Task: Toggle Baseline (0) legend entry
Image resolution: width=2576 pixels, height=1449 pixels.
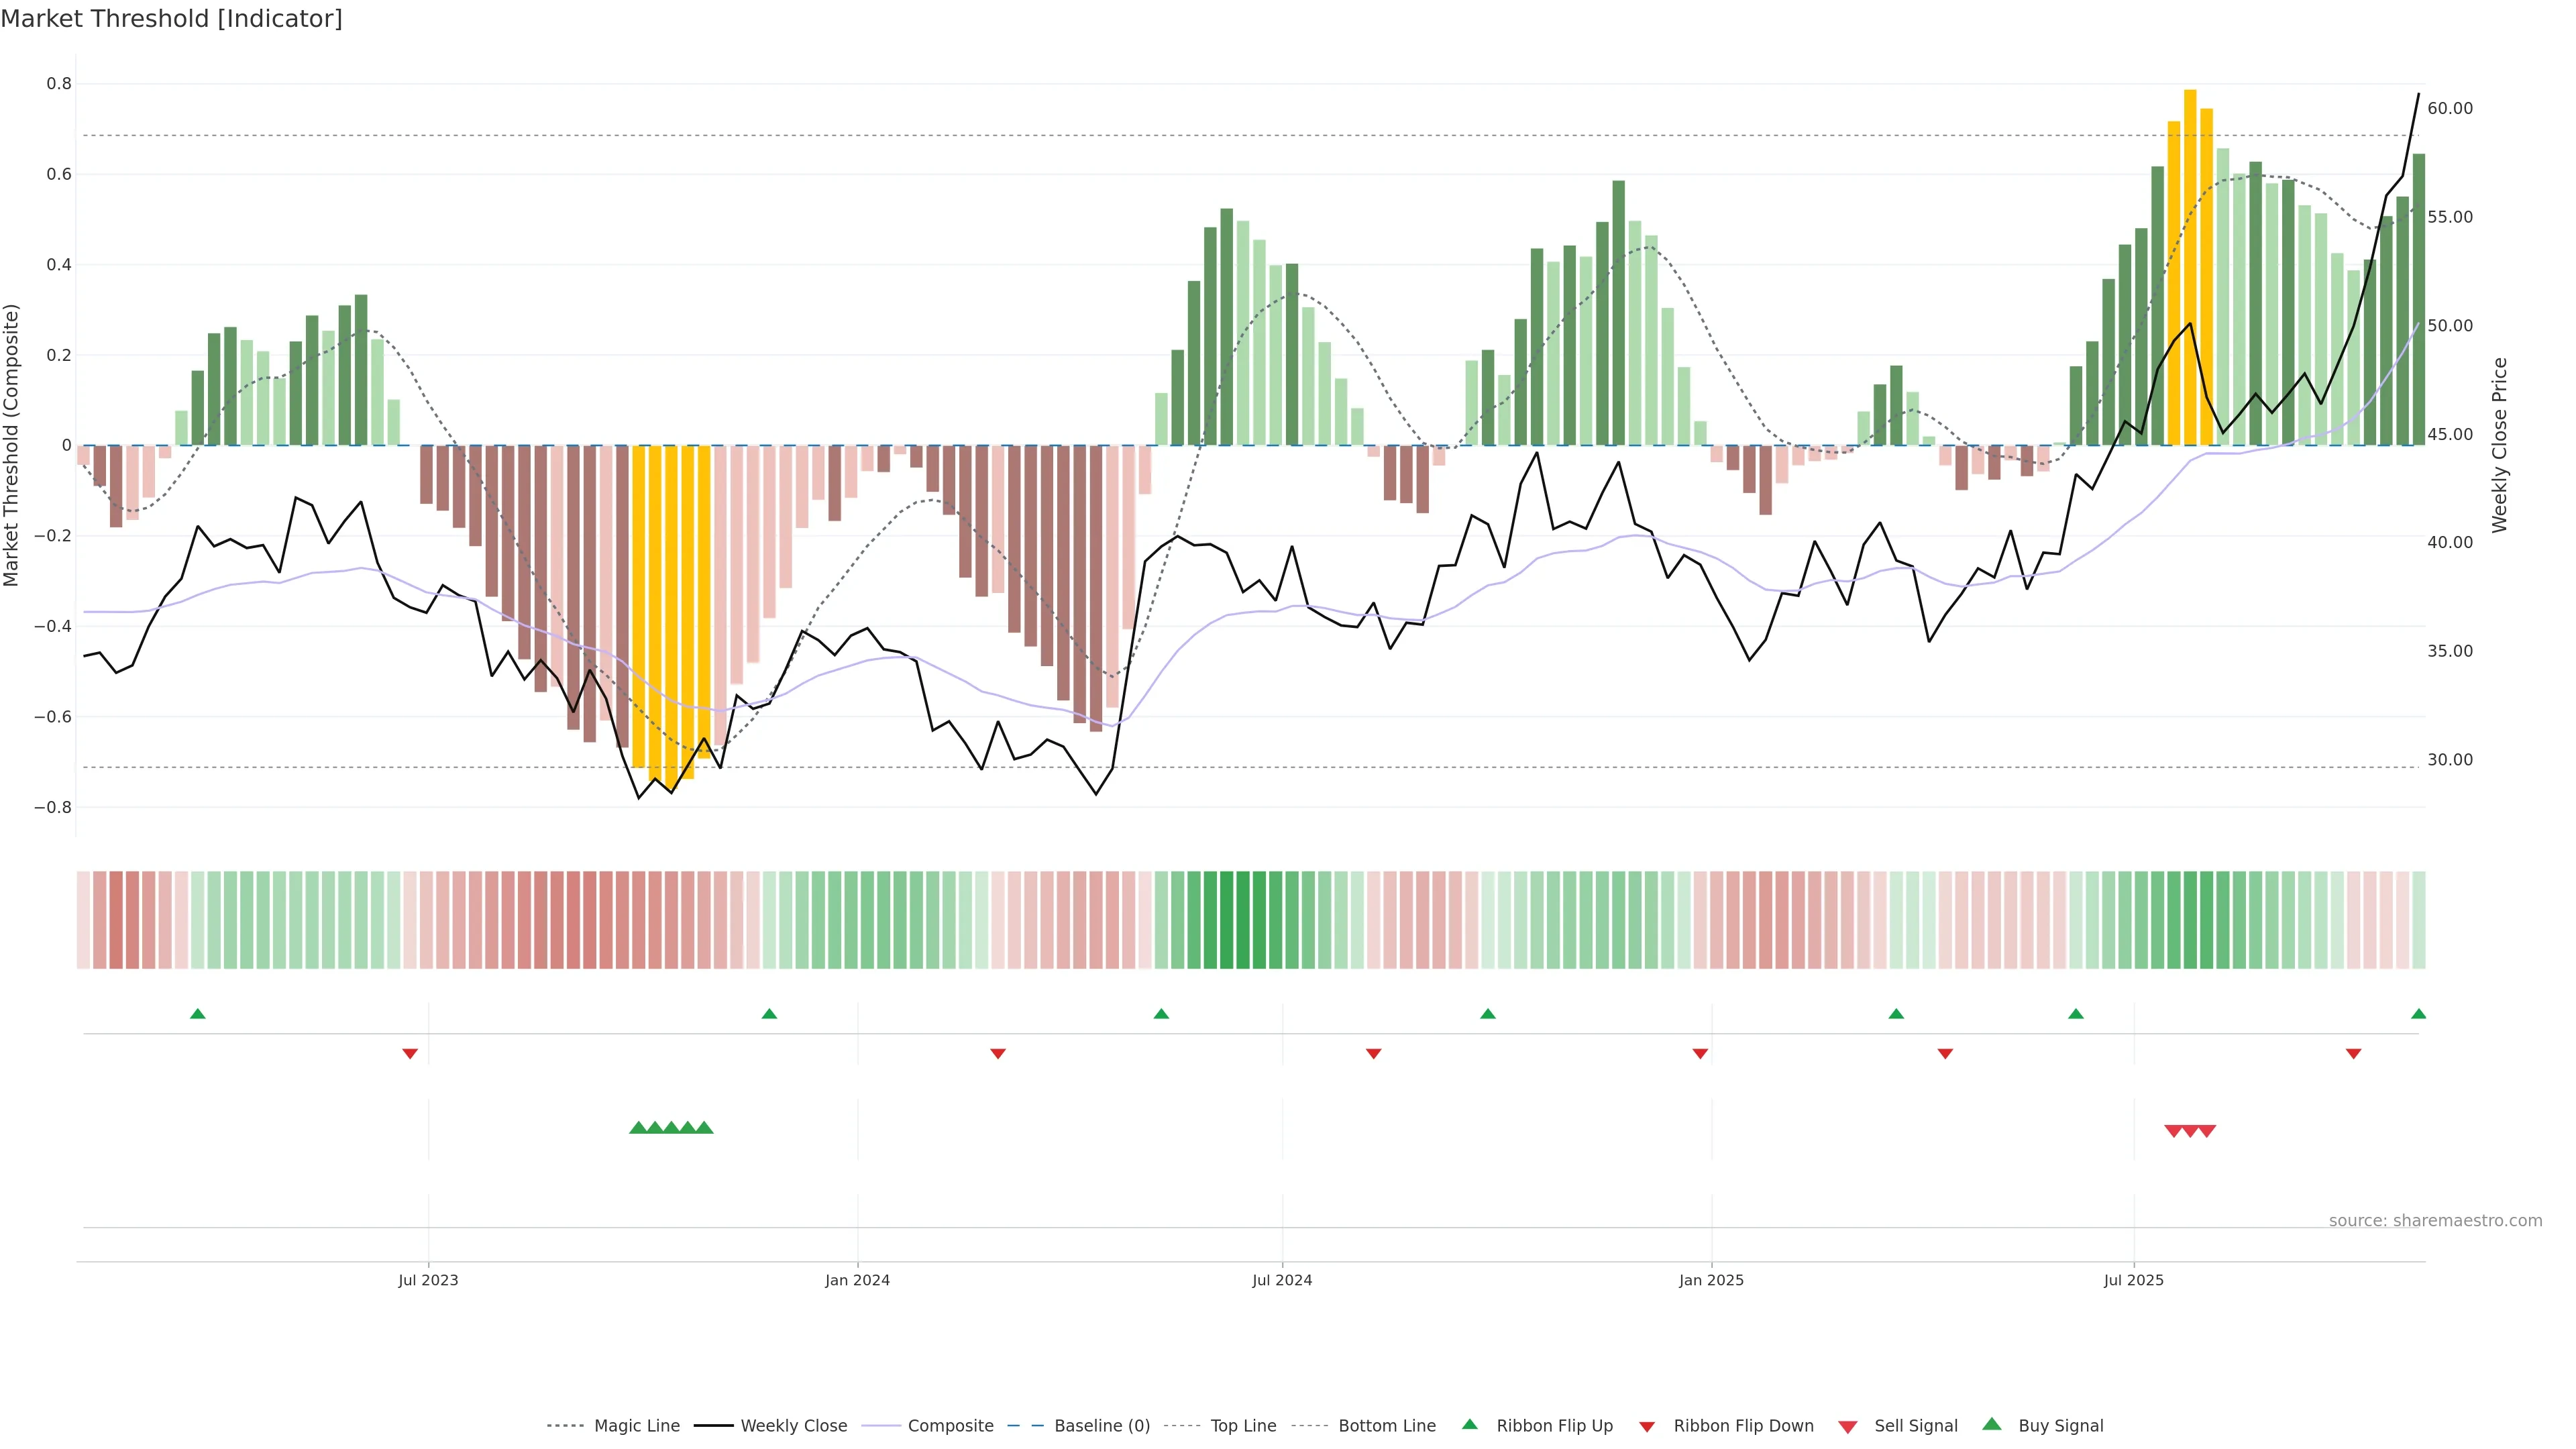Action: point(1102,1426)
